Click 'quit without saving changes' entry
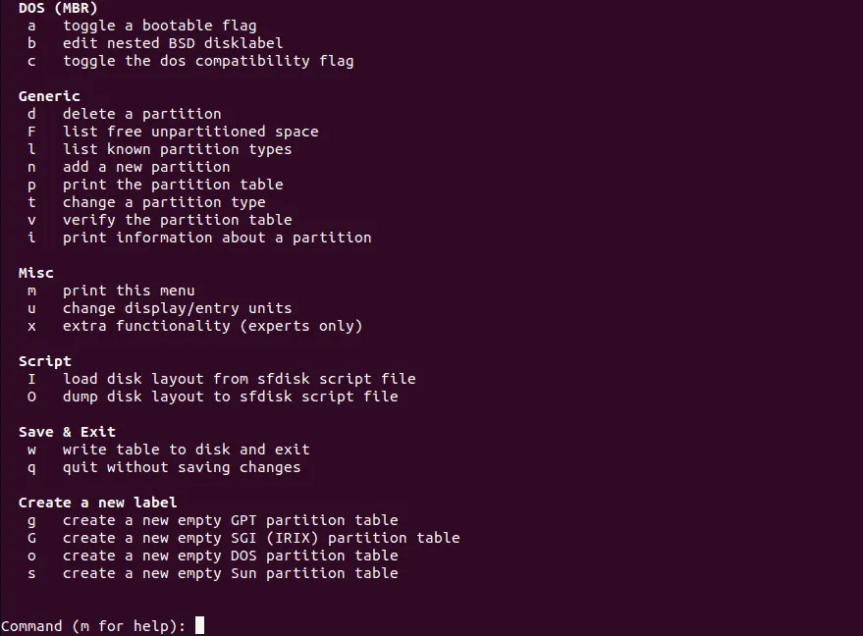The width and height of the screenshot is (863, 636). [x=182, y=467]
